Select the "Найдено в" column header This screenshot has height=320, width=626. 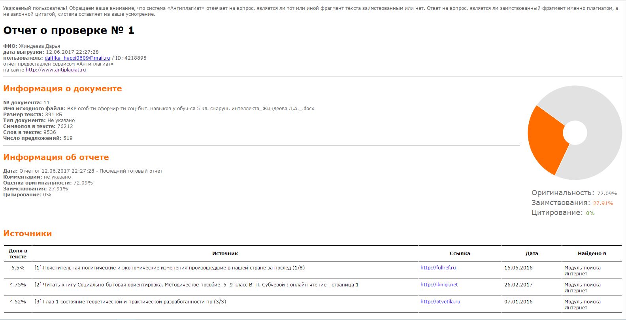[x=592, y=254]
